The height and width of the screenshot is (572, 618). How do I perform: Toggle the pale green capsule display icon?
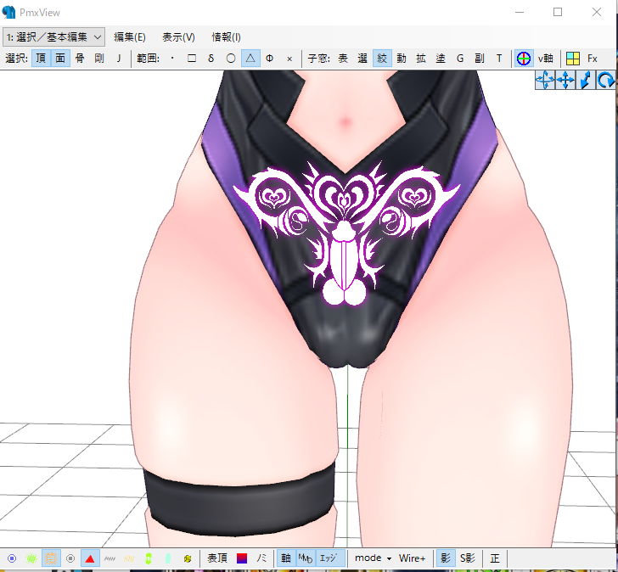pos(168,558)
